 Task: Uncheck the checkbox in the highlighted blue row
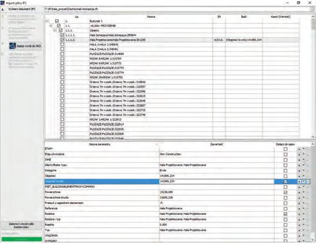(x=285, y=182)
